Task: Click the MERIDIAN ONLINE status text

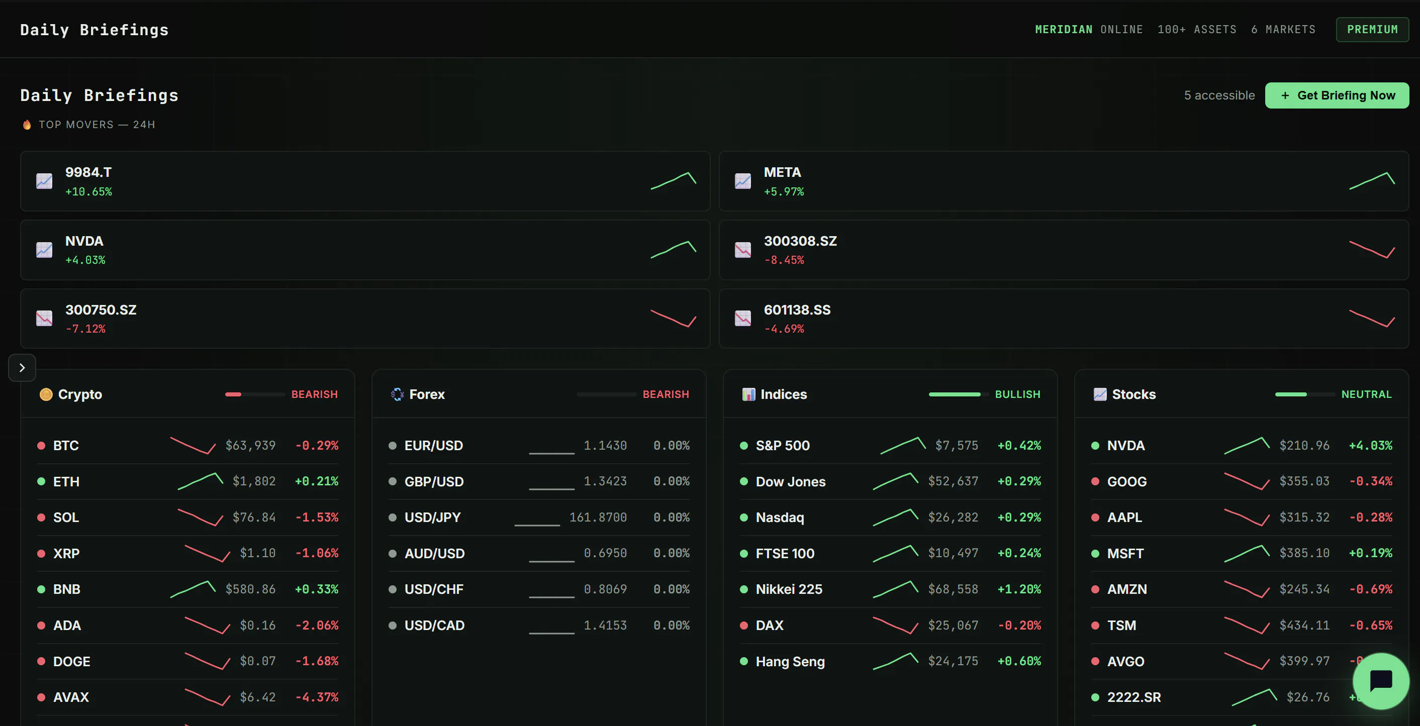Action: point(1089,29)
